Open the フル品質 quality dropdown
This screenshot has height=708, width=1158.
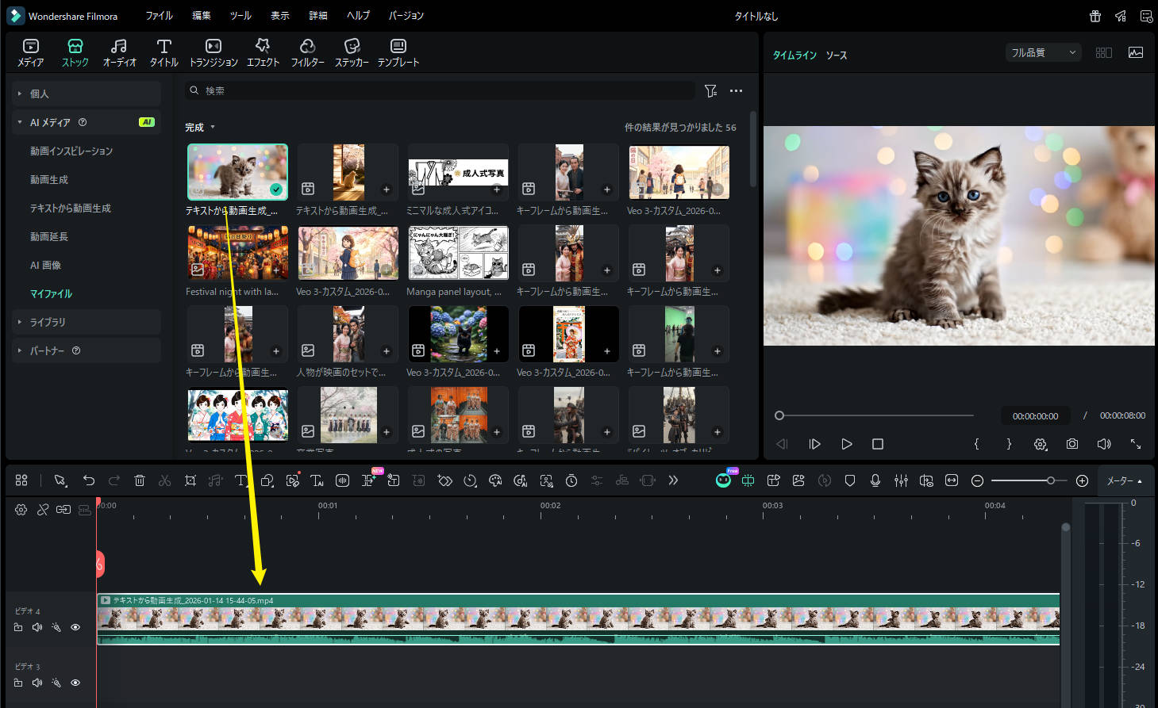(1043, 52)
